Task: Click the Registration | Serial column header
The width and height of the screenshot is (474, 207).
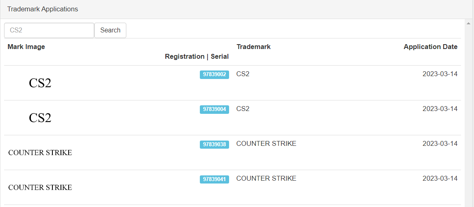Action: click(197, 57)
